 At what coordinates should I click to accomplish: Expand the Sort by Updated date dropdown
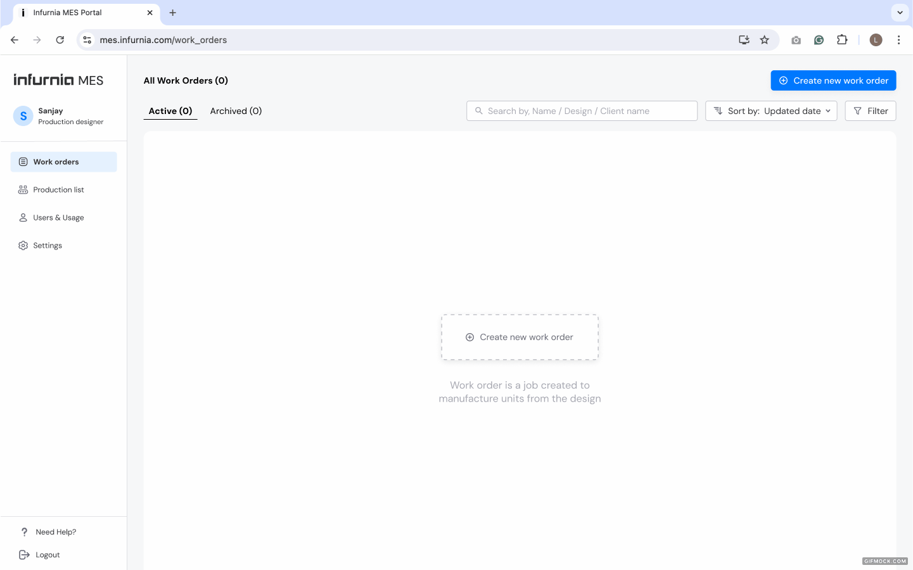(771, 111)
